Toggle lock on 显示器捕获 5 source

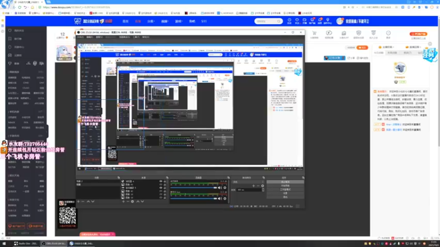tap(164, 188)
